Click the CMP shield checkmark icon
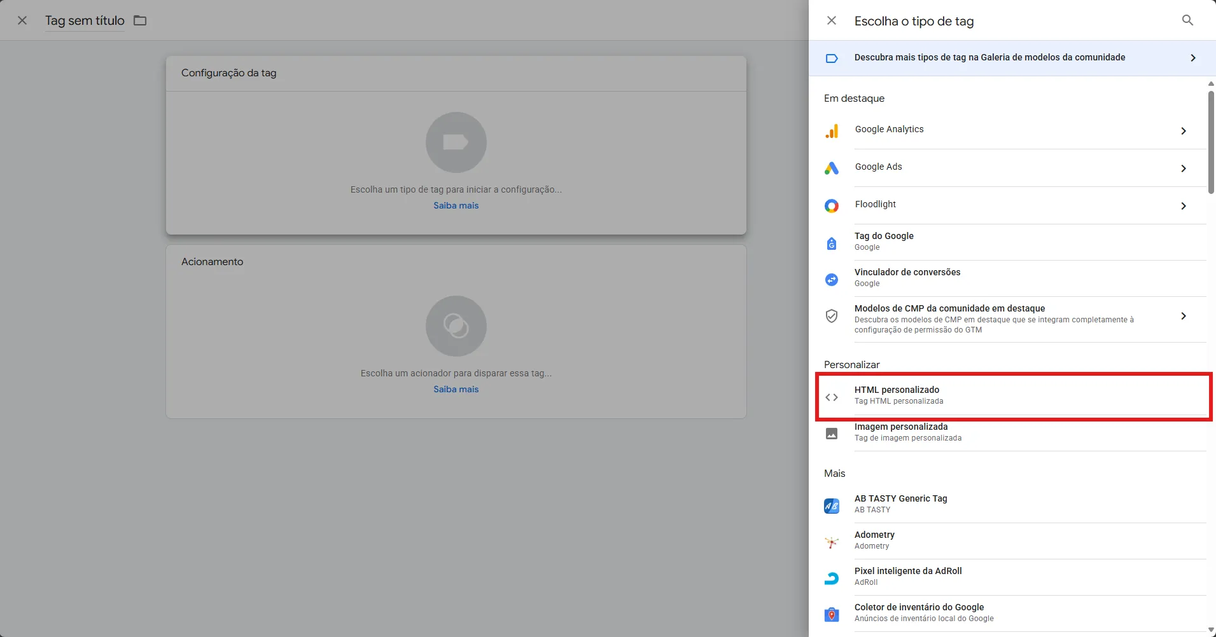Viewport: 1216px width, 637px height. click(832, 316)
